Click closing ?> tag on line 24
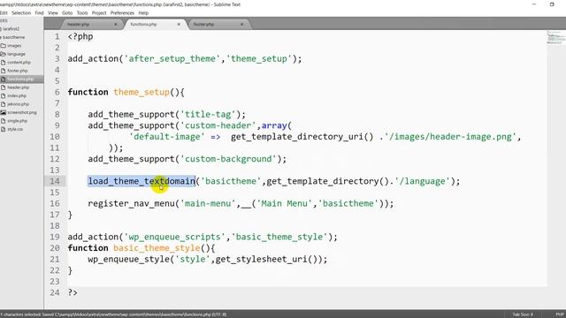Viewport: 566px width, 318px height. coord(73,292)
